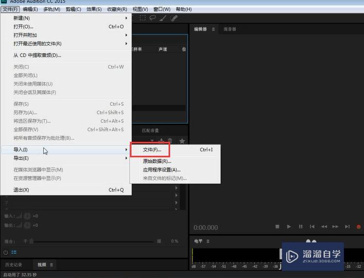Open the 电平 panel menu icon
Screen dimensions: 364x278
(208, 241)
